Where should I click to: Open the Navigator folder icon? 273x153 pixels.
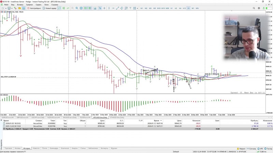pos(19,8)
